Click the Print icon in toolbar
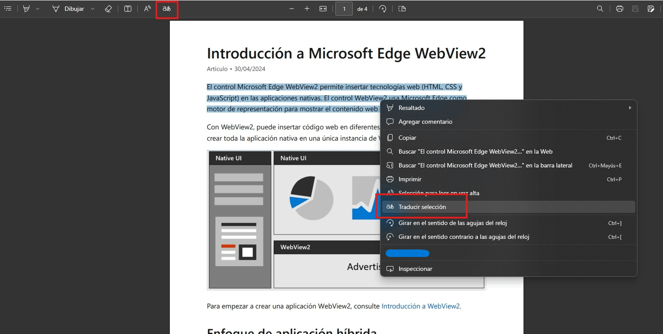Image resolution: width=663 pixels, height=334 pixels. [x=620, y=9]
